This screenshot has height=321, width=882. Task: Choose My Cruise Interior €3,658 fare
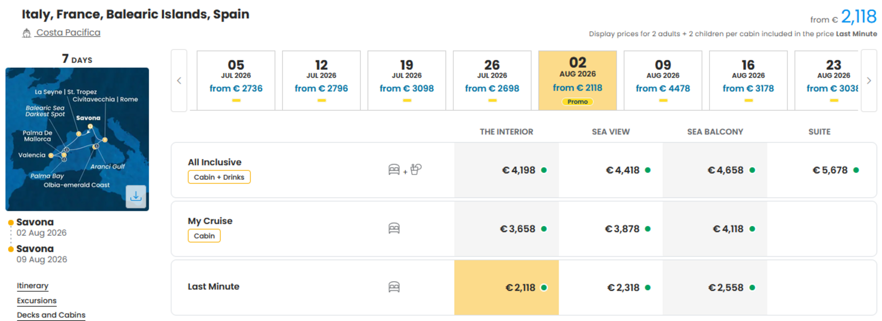(507, 229)
